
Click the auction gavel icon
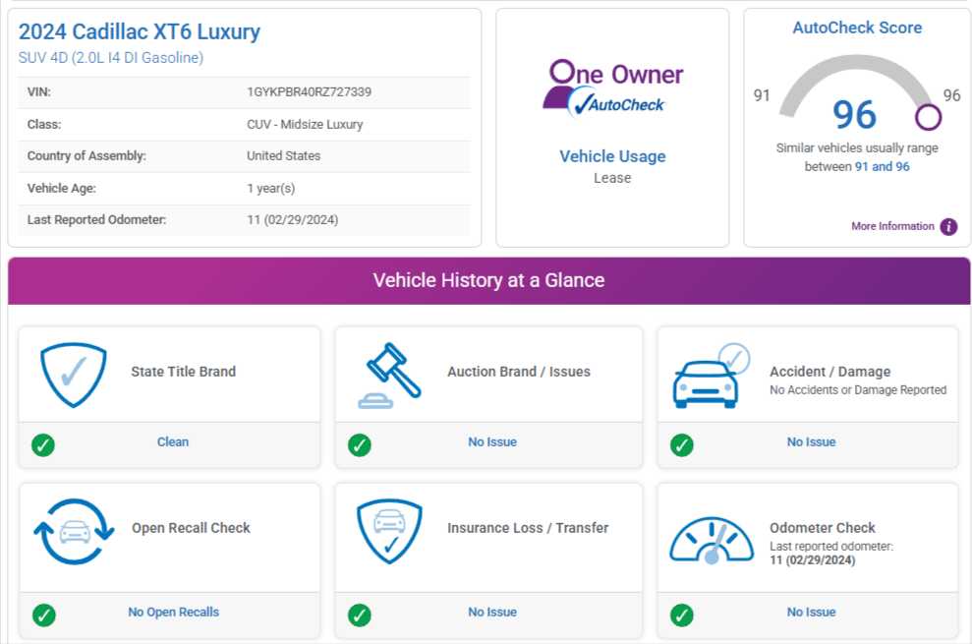pos(390,375)
